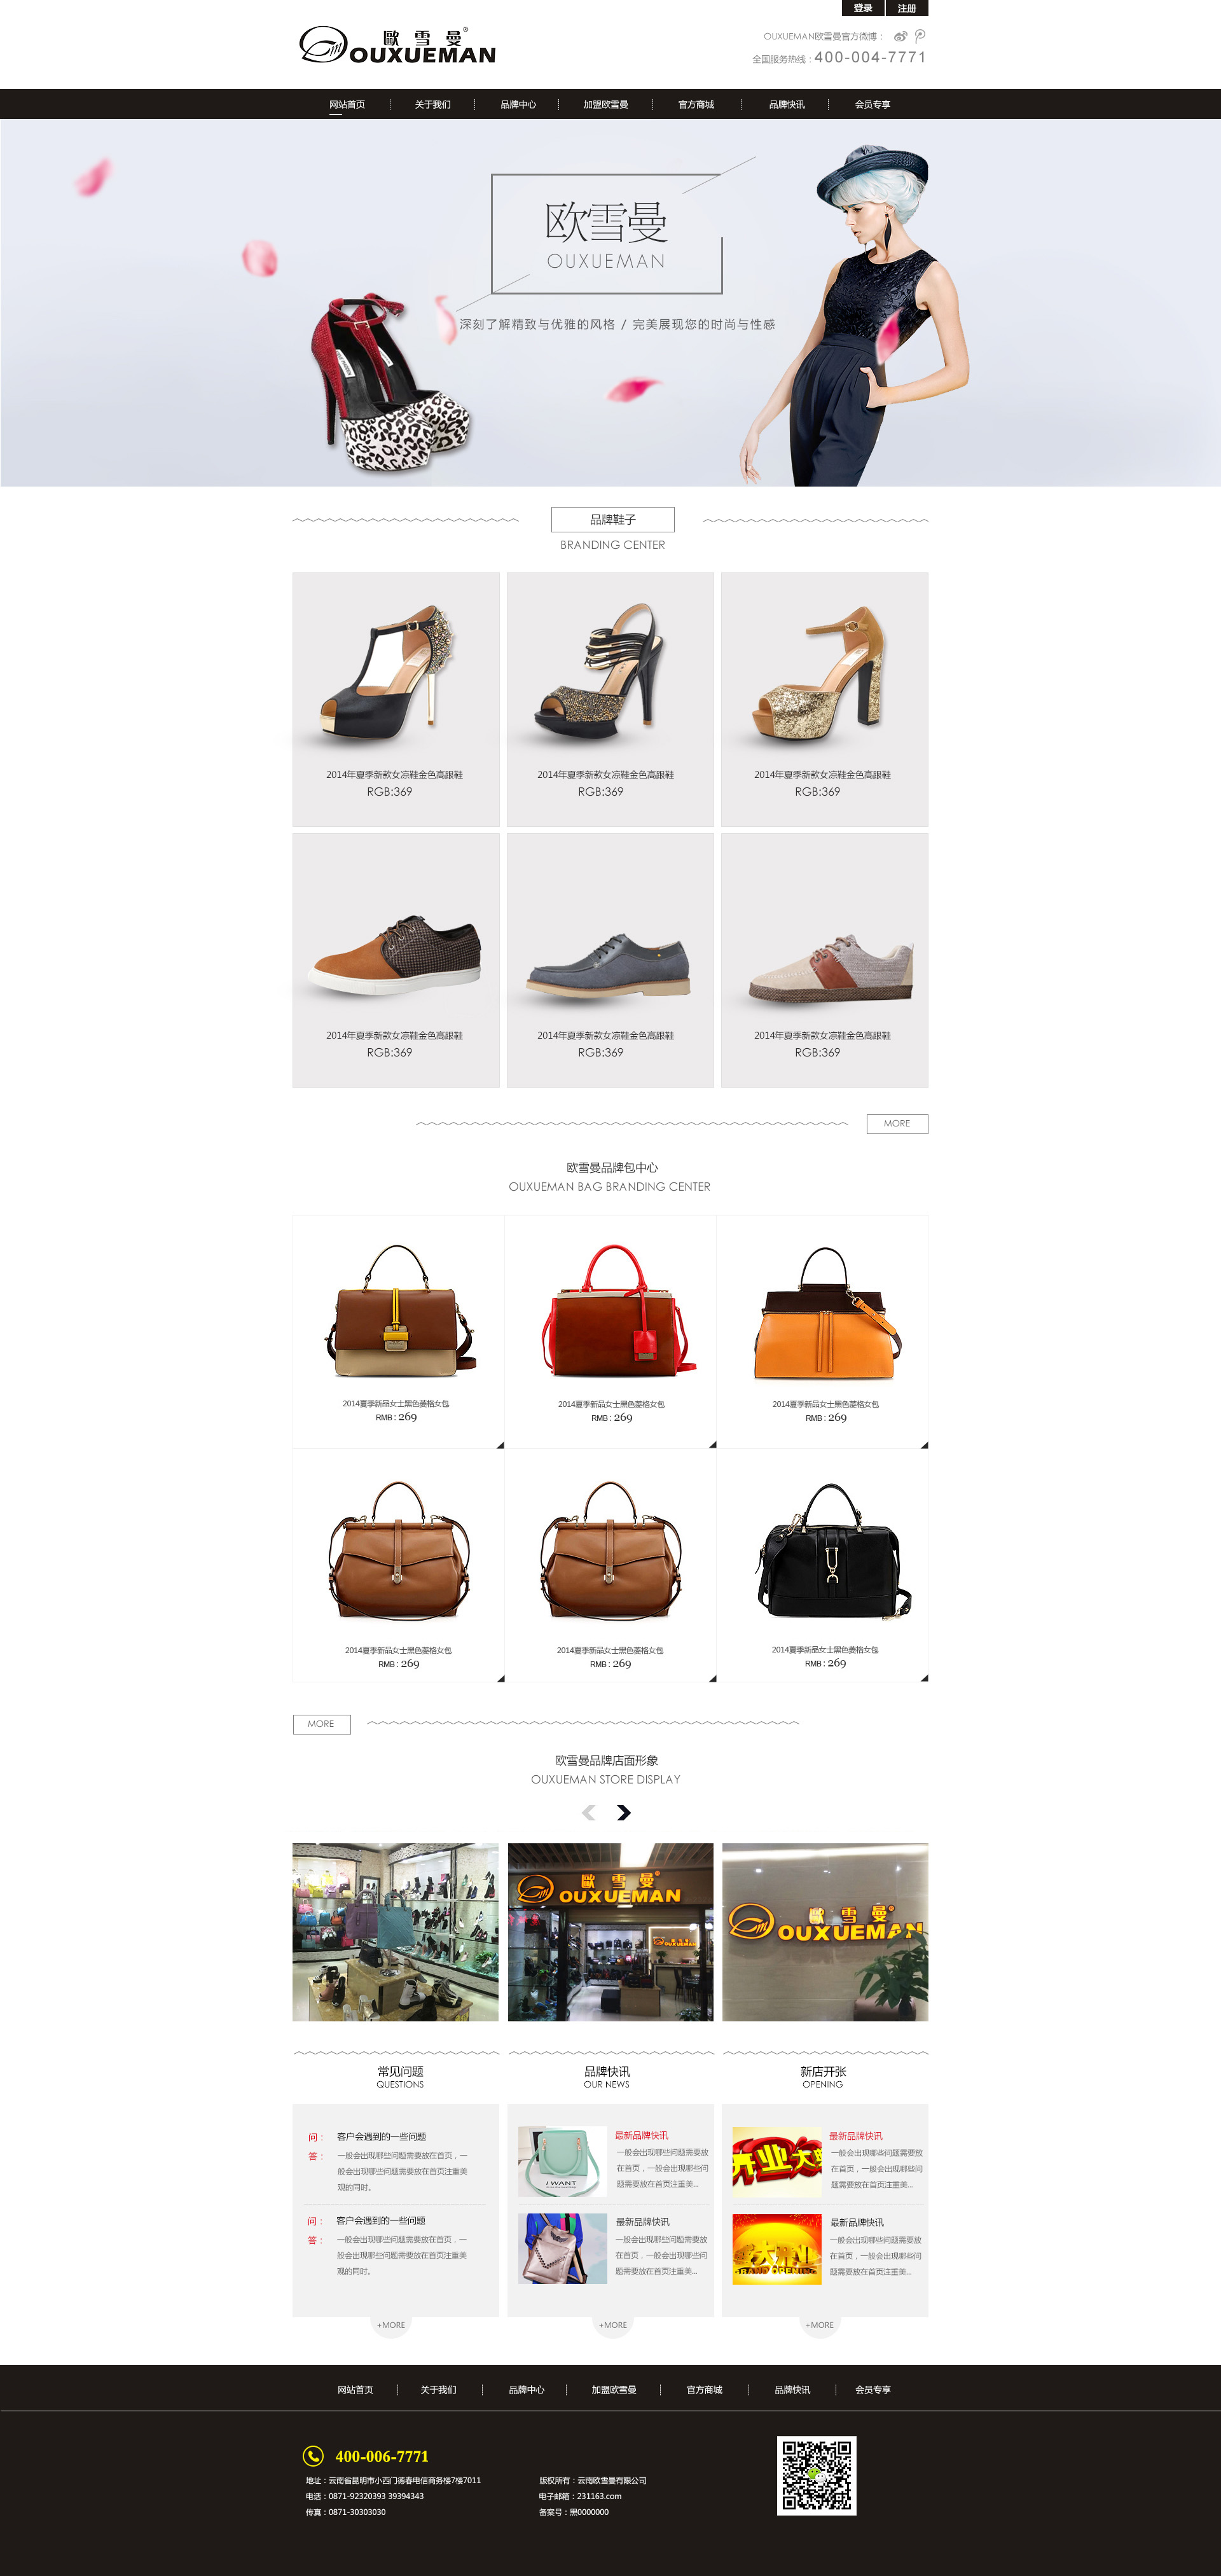Click the 登录 login button
The width and height of the screenshot is (1221, 2576).
863,8
